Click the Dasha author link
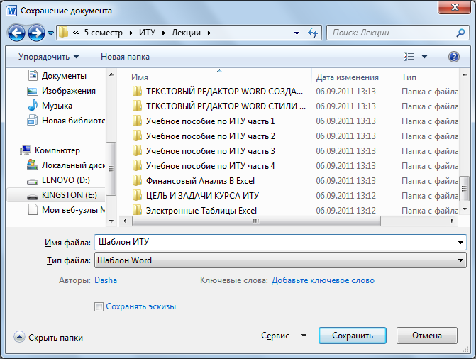476x359 pixels. coord(106,280)
